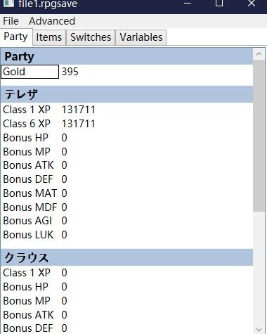The image size is (267, 334).
Task: Click the file1.rpgsave title text
Action: click(48, 4)
